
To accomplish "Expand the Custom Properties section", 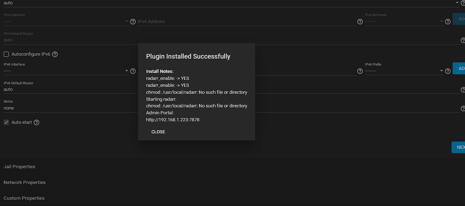I will 24,198.
